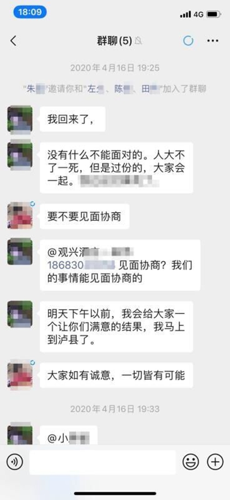
Task: Tap the battery icon in status bar
Action: pyautogui.click(x=214, y=14)
